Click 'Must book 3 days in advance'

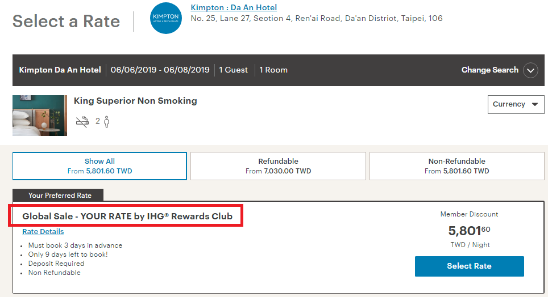[75, 245]
